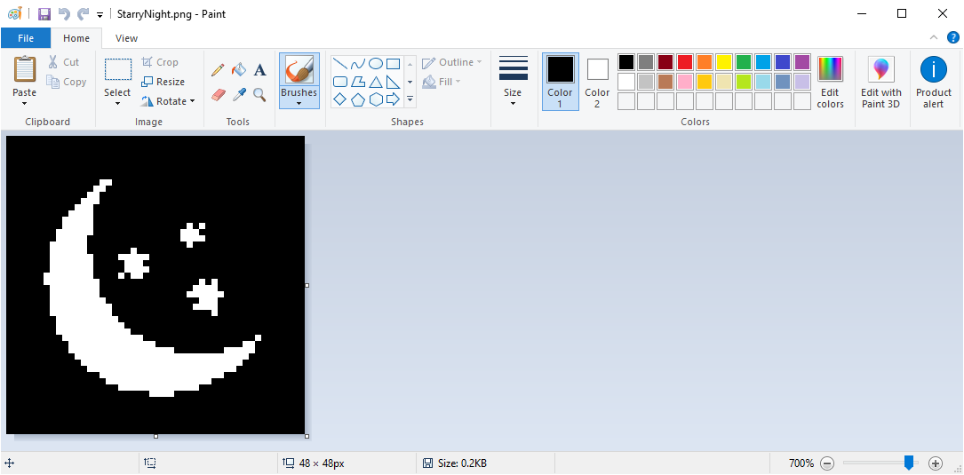Viewport: 964px width, 475px height.
Task: Pick the white color swatch
Action: point(625,81)
